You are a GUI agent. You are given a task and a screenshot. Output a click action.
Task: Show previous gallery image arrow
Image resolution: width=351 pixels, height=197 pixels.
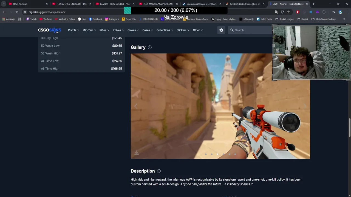pos(136,106)
